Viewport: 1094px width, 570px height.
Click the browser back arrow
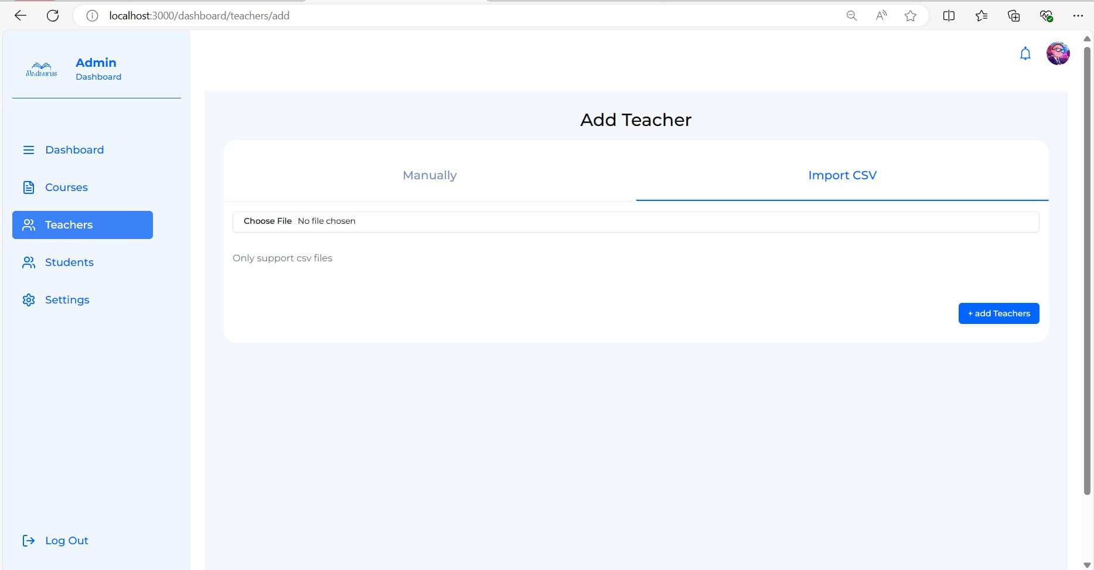point(21,16)
